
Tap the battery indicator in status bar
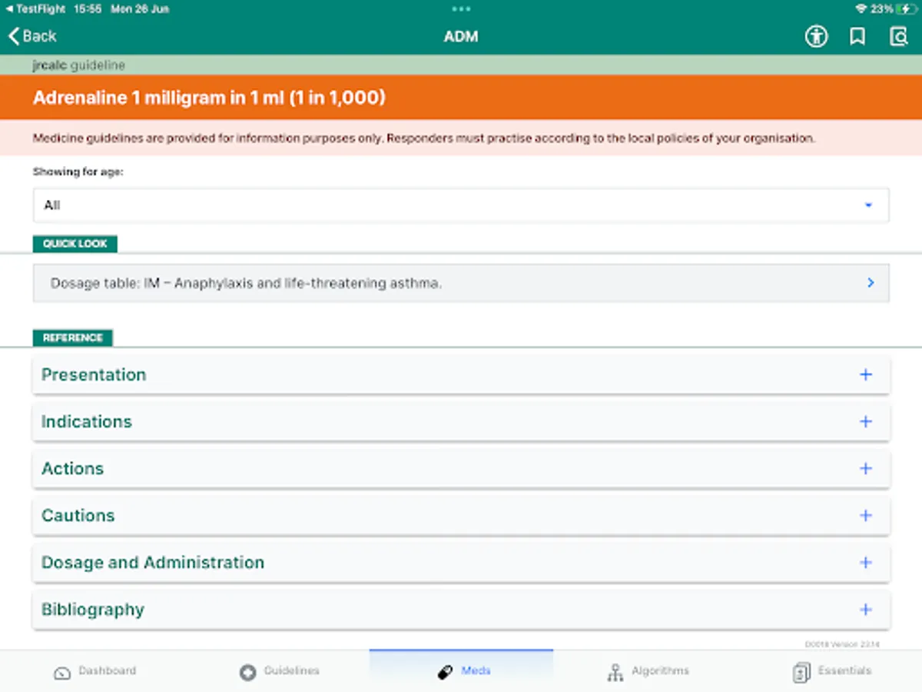[x=904, y=9]
